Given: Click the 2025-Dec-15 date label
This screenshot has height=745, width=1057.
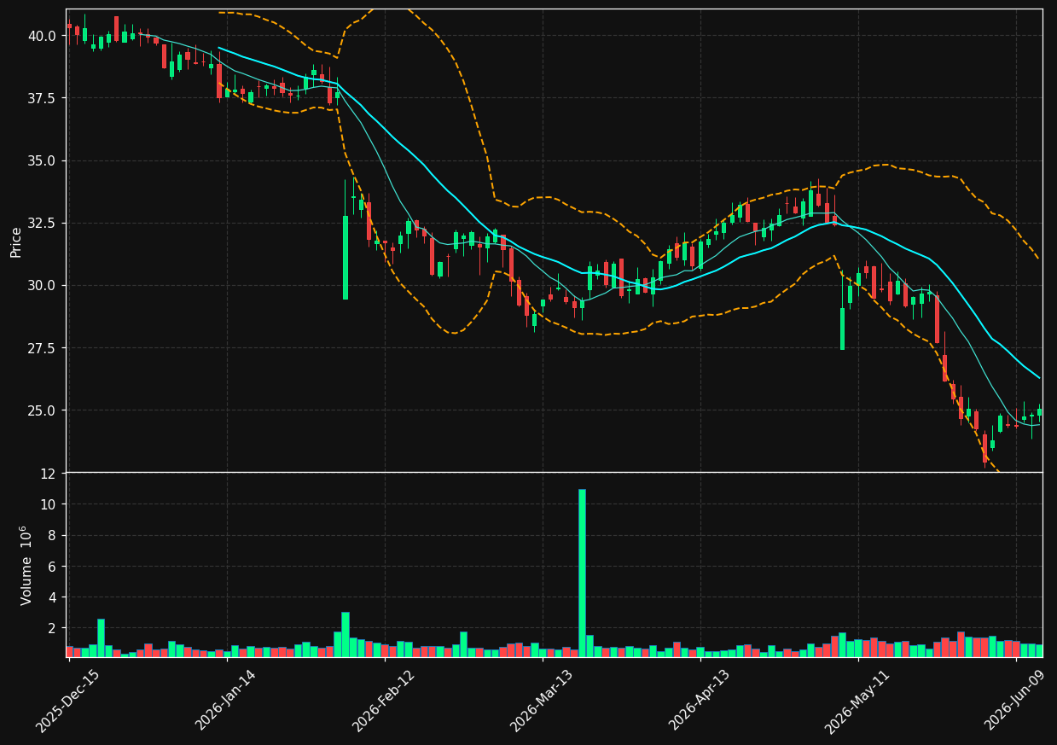Looking at the screenshot, I should (67, 700).
